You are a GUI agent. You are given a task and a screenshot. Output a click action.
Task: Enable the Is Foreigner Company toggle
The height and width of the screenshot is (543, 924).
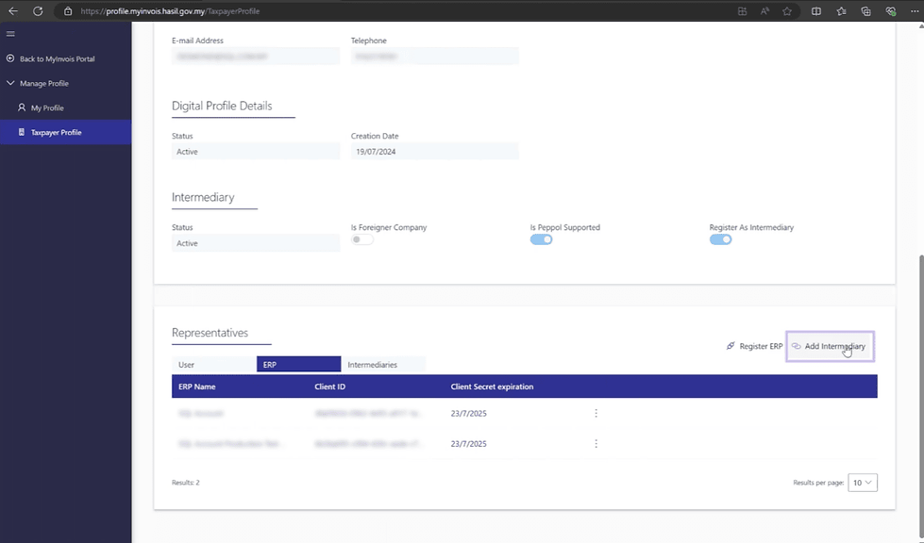[x=360, y=239]
